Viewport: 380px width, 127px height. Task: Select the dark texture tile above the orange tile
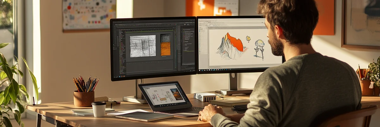click(165, 38)
